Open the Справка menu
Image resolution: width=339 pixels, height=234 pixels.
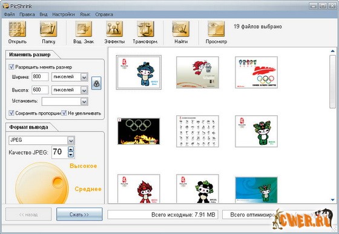104,15
